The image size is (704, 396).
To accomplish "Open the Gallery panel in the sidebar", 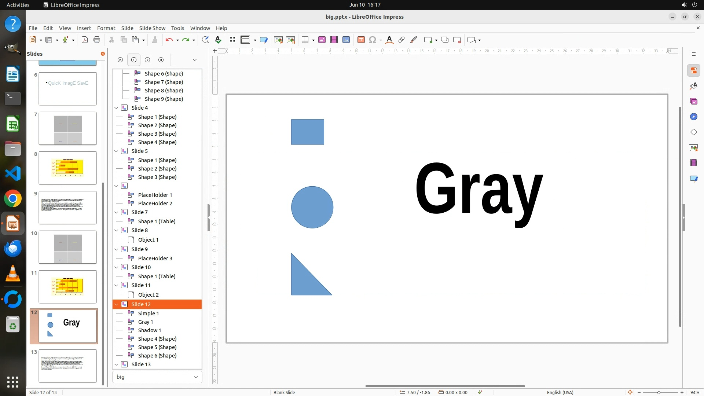I will pyautogui.click(x=693, y=101).
